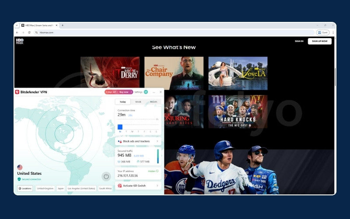The width and height of the screenshot is (350, 219).
Task: Close the Bitdefender VPN window
Action: (x=161, y=92)
